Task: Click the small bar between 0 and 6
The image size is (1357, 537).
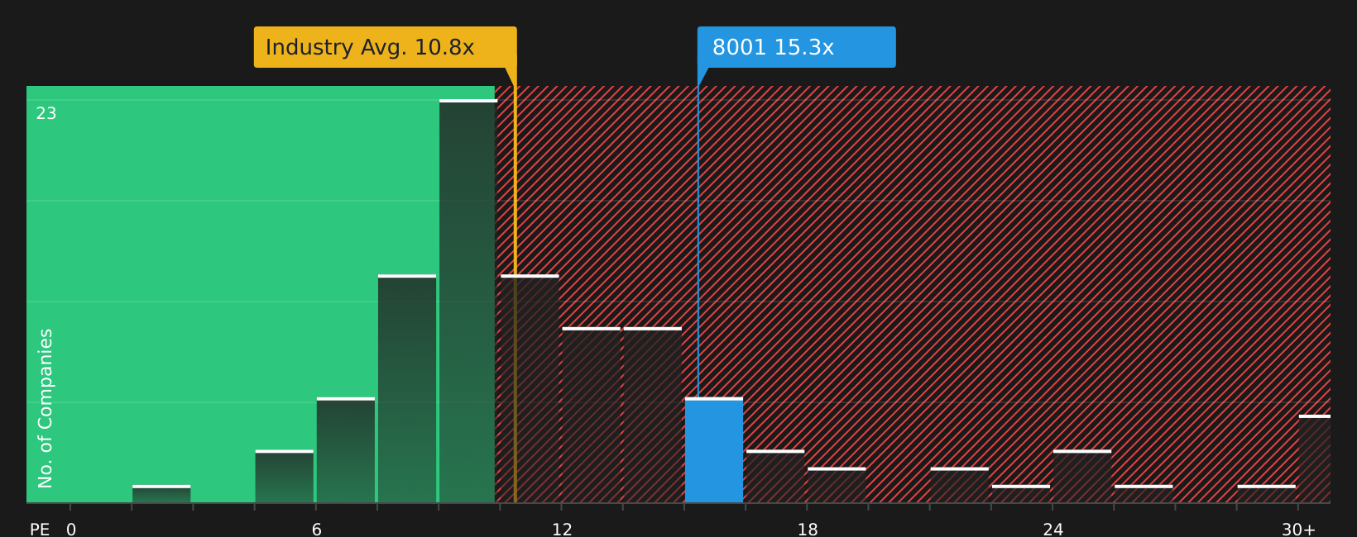Action: pyautogui.click(x=161, y=494)
